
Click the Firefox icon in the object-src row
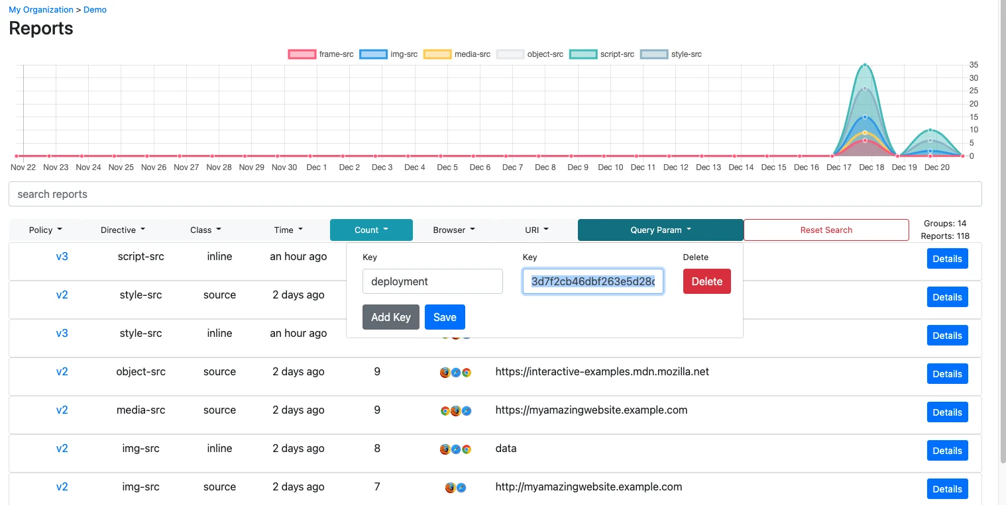point(445,373)
